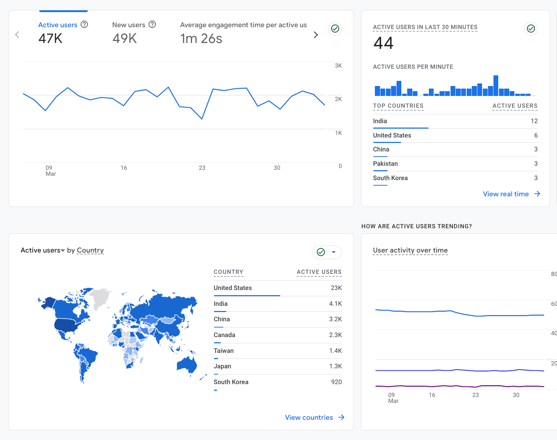Open help for Active users metric
This screenshot has height=440, width=557.
(x=84, y=24)
